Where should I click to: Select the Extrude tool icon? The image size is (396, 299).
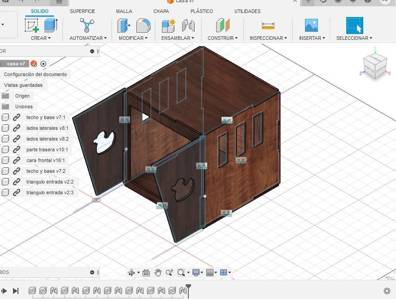[x=51, y=25]
